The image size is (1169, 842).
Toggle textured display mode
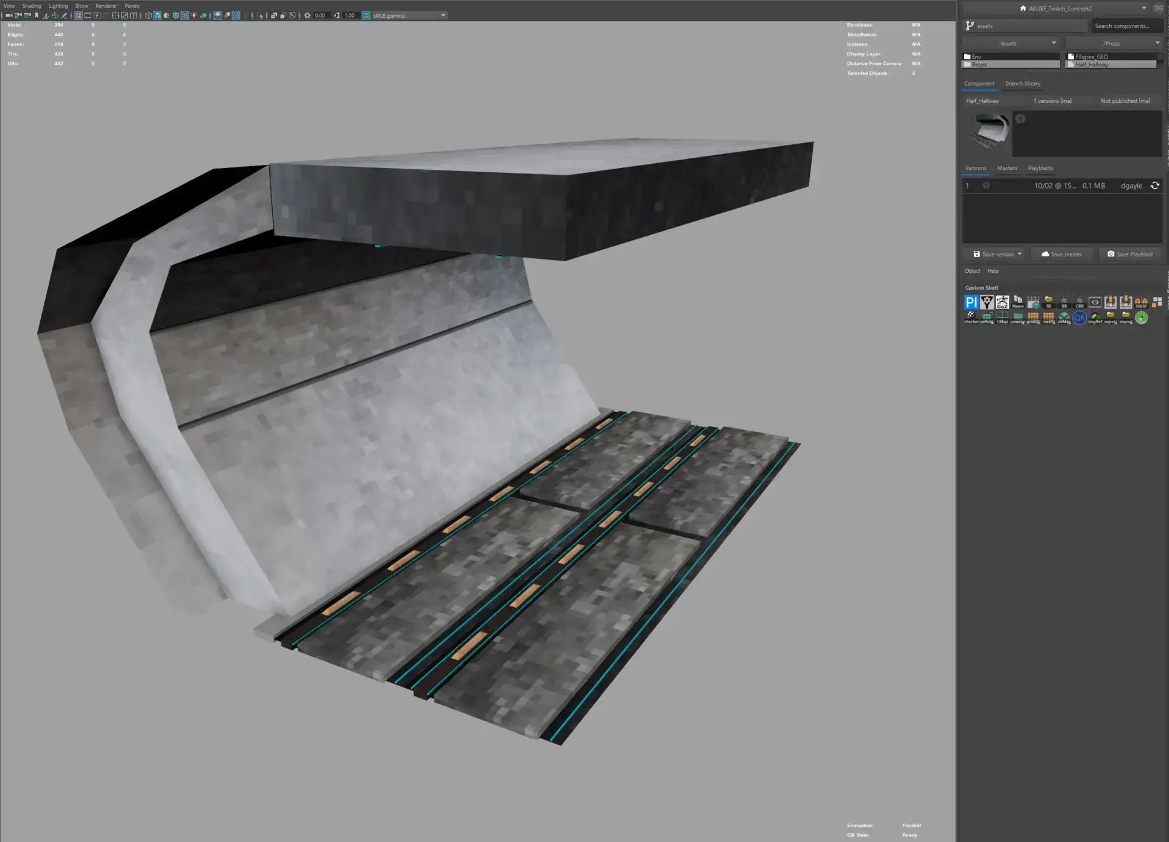coord(184,15)
